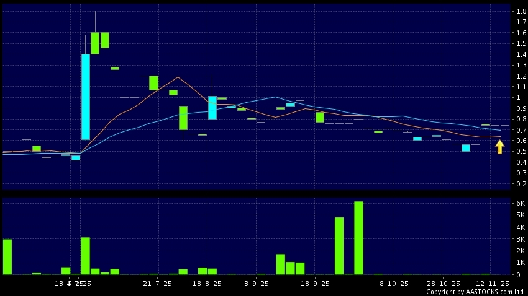Select the tall cyan candlestick near 1.4
The image size is (528, 296).
pos(86,97)
